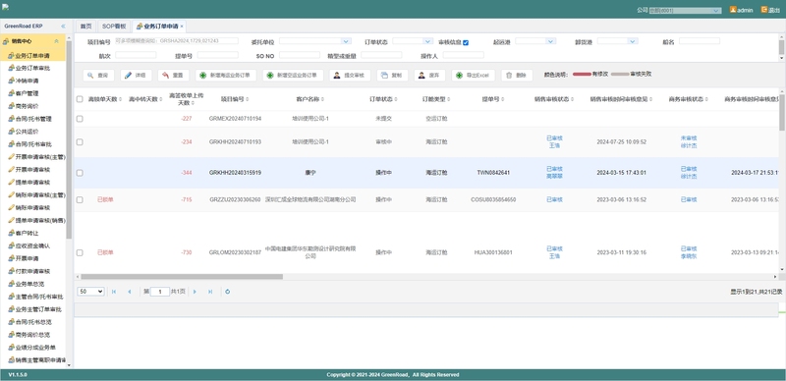The image size is (786, 381).
Task: Click sales 已审核 link in row COSU8035854650
Action: click(x=554, y=199)
